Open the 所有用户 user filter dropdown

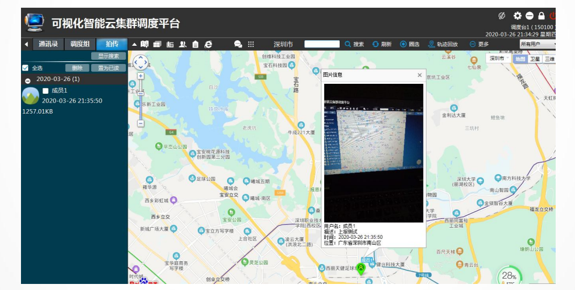tap(537, 44)
